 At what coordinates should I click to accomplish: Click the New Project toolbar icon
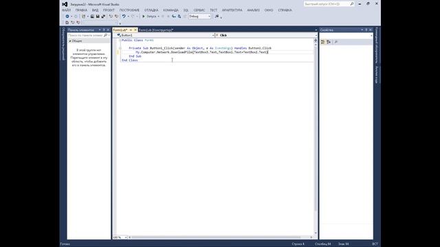[84, 16]
